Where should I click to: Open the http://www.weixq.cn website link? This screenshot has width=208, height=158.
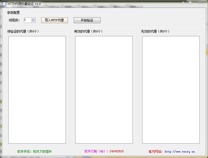point(180,151)
